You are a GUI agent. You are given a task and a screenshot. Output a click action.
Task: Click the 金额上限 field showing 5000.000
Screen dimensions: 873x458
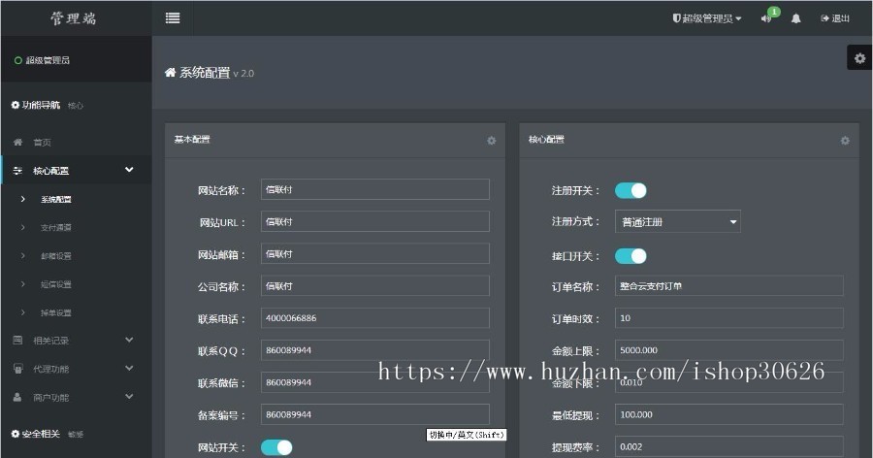point(728,350)
